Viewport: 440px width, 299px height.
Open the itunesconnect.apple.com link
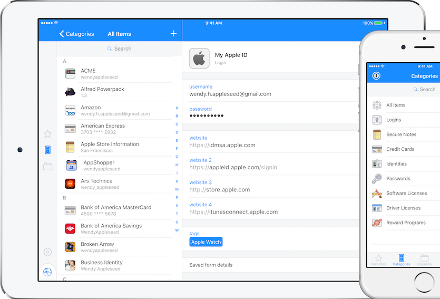click(x=270, y=208)
